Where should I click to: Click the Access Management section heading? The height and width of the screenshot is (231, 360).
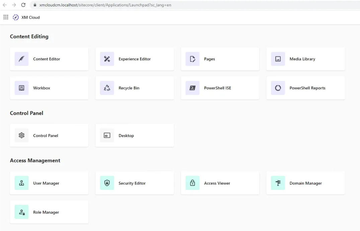[35, 160]
